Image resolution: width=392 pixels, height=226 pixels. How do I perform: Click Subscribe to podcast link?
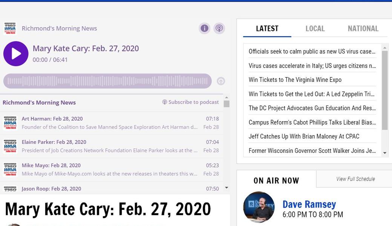[x=190, y=102]
